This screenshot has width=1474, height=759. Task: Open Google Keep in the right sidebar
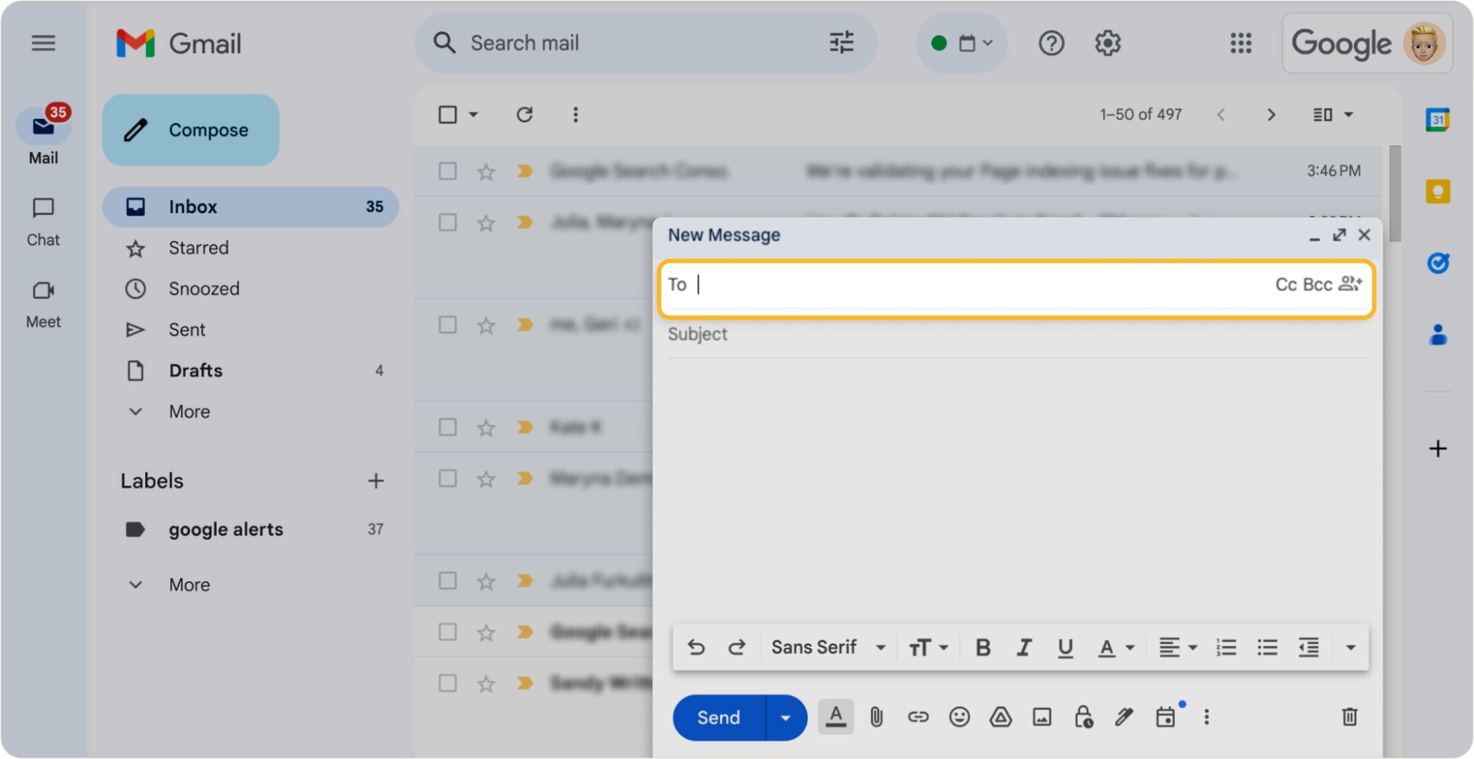(x=1438, y=191)
